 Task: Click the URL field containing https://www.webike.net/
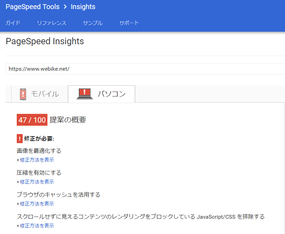pos(140,69)
